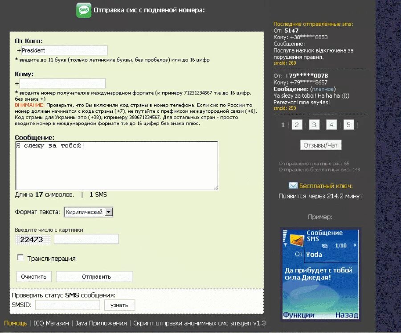Click the captcha number input field
The height and width of the screenshot is (333, 401).
[x=86, y=239]
